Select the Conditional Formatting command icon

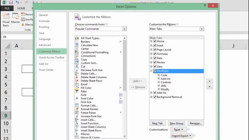tap(77, 52)
